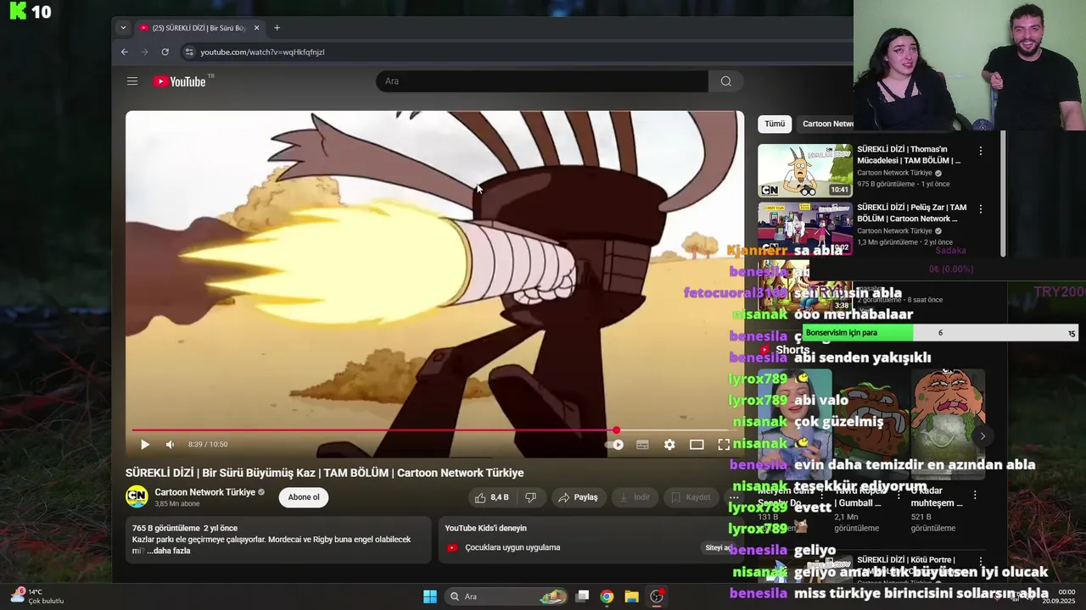Go forward in the browser
1086x610 pixels.
[x=144, y=52]
